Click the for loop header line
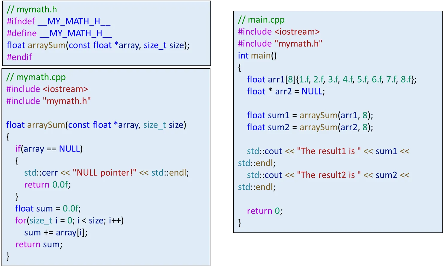The height and width of the screenshot is (268, 443). coord(69,220)
